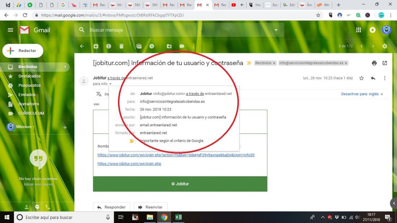
Task: Bookmark this page with the star icon
Action: point(318,15)
